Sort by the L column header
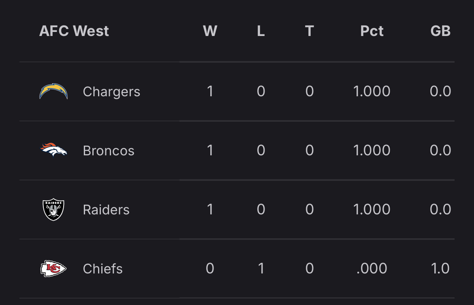The height and width of the screenshot is (305, 474). [x=261, y=31]
